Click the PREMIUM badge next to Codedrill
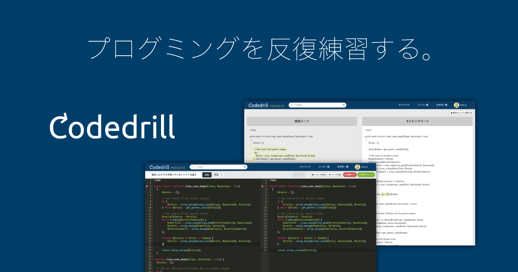The image size is (518, 272). tap(177, 167)
